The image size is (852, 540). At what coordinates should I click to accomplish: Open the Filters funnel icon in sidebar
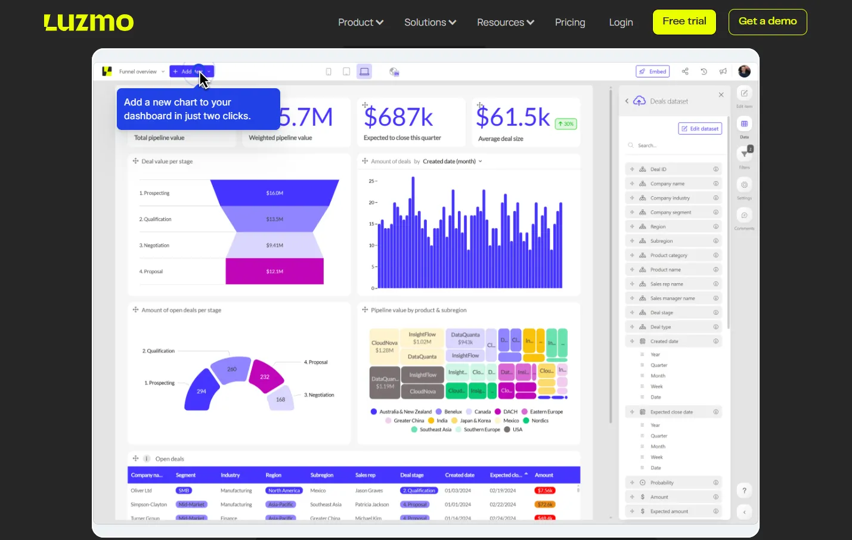coord(745,154)
